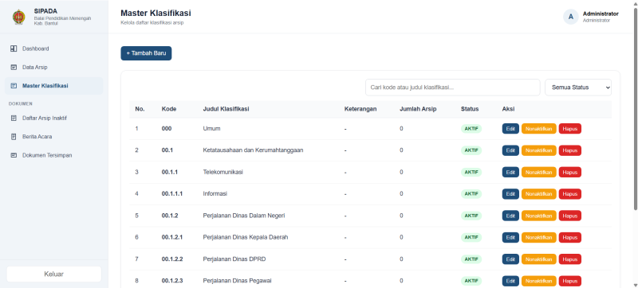Click the Status column header
638x288 pixels.
470,109
